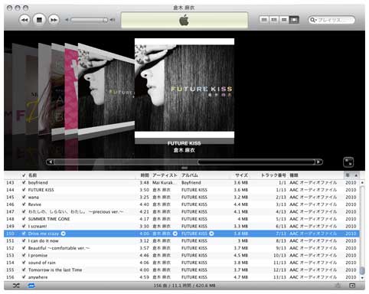This screenshot has width=369, height=294.
Task: Click arrow next to selected row artist
Action: tap(175, 234)
